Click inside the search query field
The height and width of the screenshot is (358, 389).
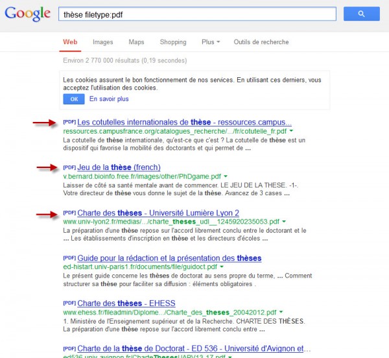(194, 14)
